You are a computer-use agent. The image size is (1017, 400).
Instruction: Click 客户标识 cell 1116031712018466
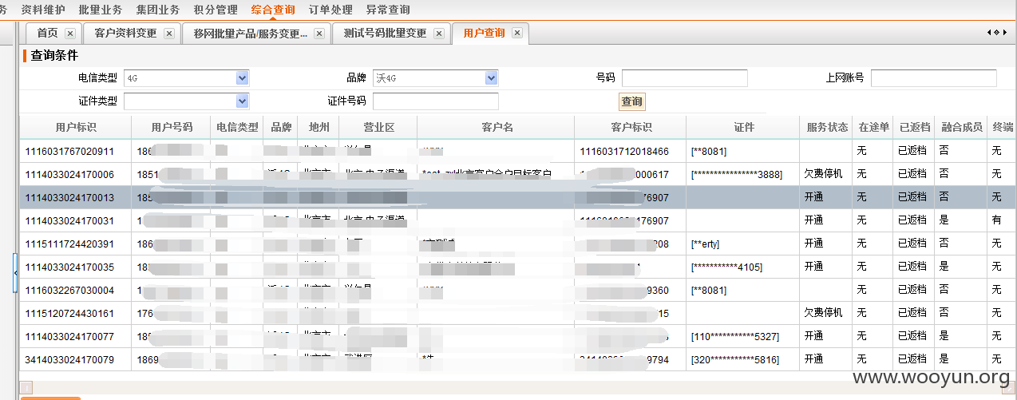coord(631,151)
